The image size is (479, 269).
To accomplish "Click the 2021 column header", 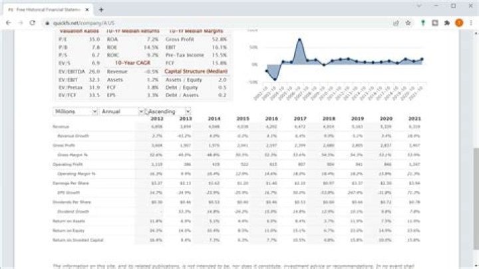I will point(416,119).
